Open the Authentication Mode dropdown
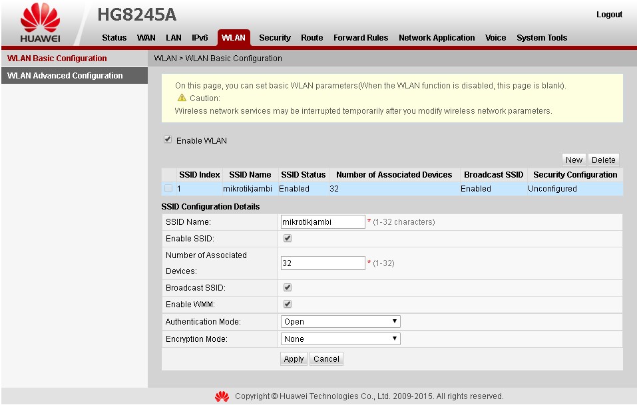Image resolution: width=637 pixels, height=405 pixels. 340,321
